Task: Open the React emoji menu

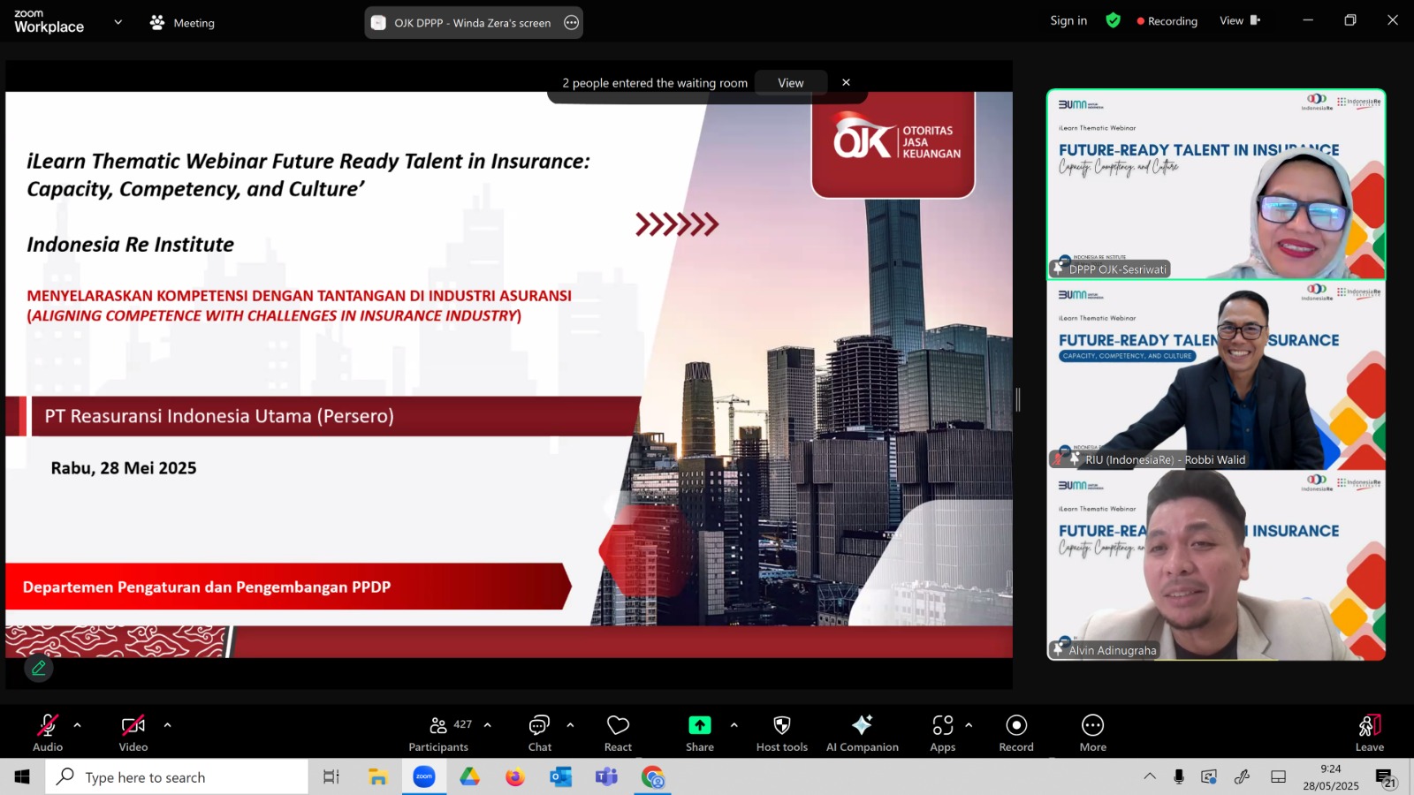Action: (x=618, y=725)
